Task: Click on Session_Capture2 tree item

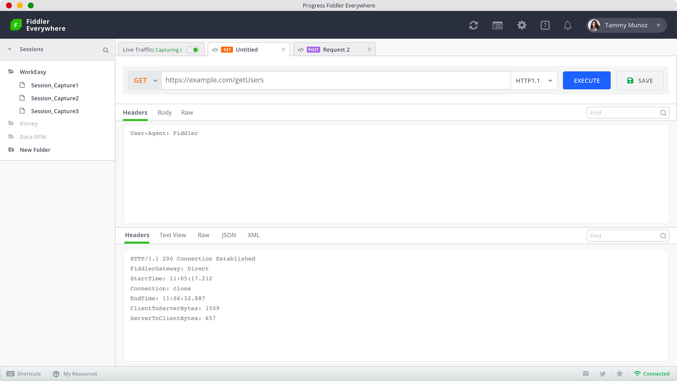Action: tap(55, 98)
